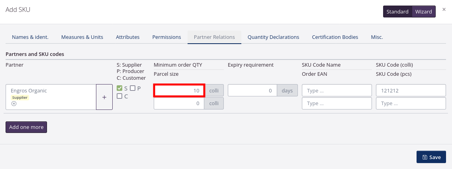Focus the Minimum order QTY field

179,90
